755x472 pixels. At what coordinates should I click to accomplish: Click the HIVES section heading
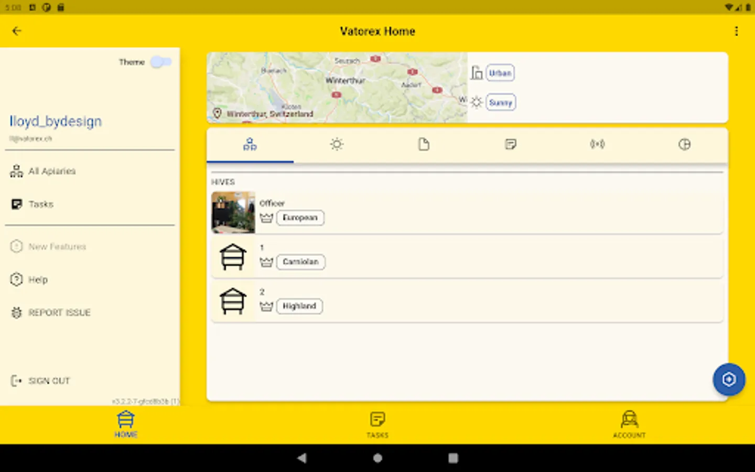pyautogui.click(x=223, y=182)
